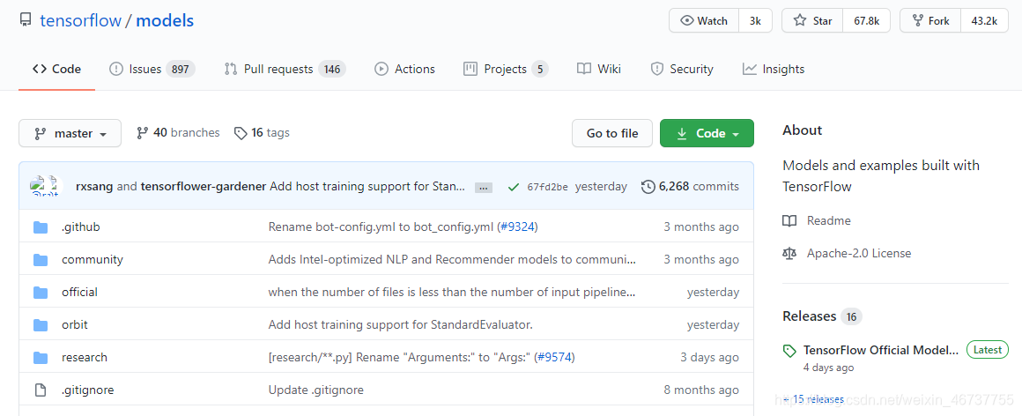Open the TensorFlow Official Models latest release
1022x416 pixels.
881,350
